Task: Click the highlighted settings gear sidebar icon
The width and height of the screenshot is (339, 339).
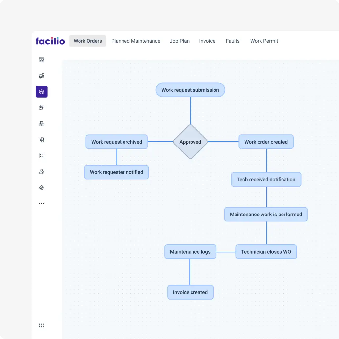Action: (41, 92)
